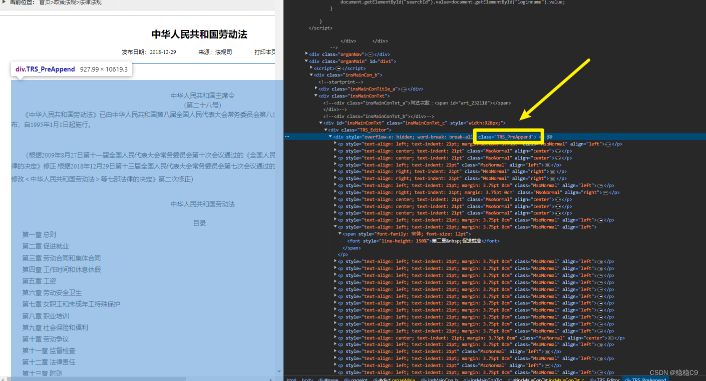The image size is (706, 381).
Task: Click the getElementById searchId script line
Action: [x=453, y=2]
